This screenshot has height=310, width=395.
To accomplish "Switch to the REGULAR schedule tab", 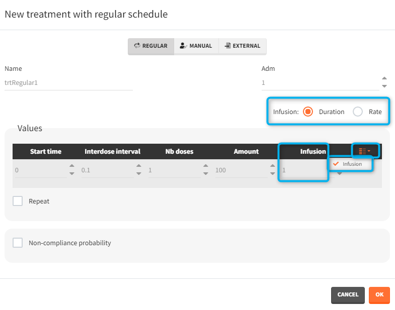I will (151, 46).
